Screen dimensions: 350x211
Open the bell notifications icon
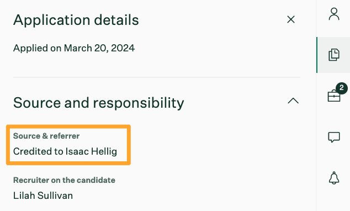point(334,178)
